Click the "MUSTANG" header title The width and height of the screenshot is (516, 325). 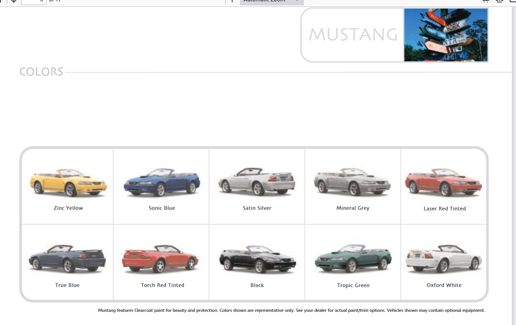point(353,35)
